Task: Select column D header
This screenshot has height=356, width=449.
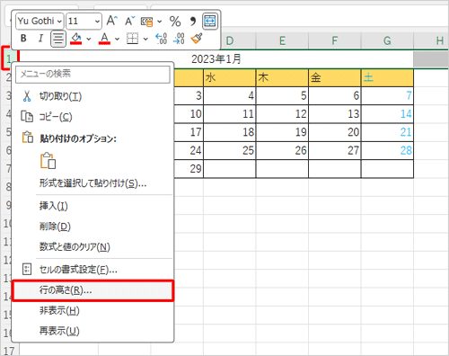Action: [x=230, y=40]
